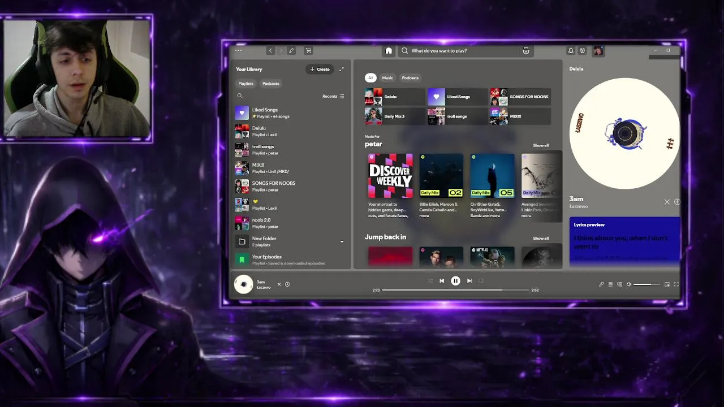Open Daily Mix 05 card

(492, 186)
